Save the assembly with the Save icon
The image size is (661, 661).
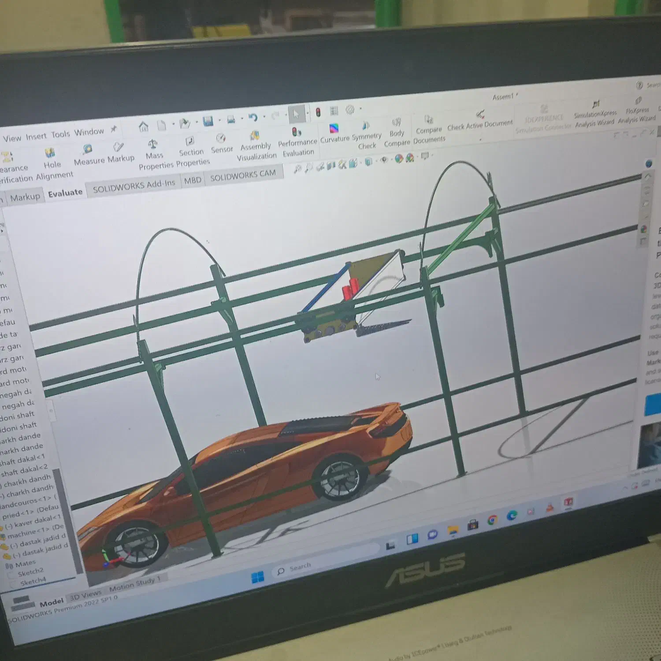point(208,121)
